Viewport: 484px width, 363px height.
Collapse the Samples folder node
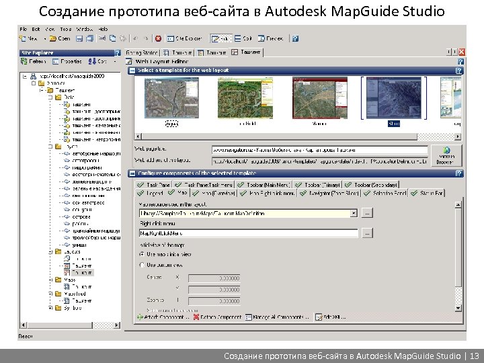(x=34, y=83)
